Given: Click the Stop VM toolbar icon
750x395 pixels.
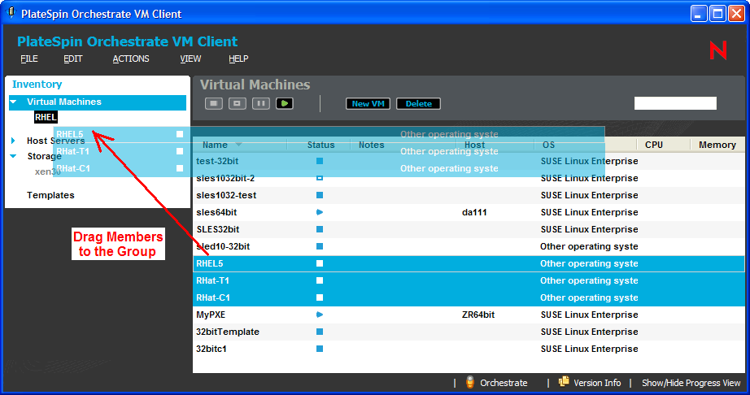Looking at the screenshot, I should point(214,103).
